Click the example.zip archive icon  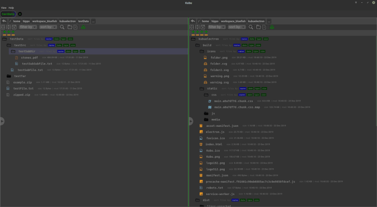click(x=8, y=83)
